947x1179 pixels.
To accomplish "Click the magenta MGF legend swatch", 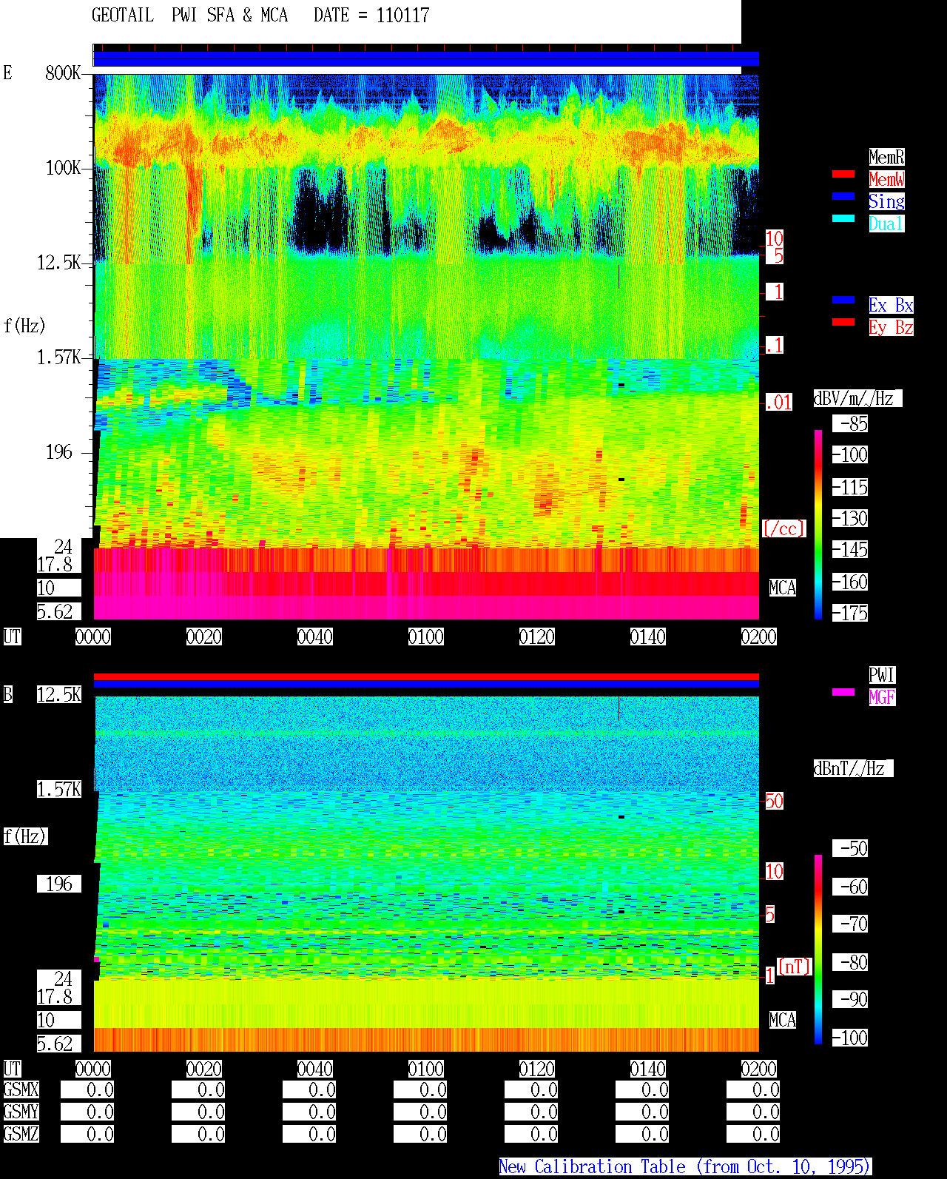I will tap(843, 692).
